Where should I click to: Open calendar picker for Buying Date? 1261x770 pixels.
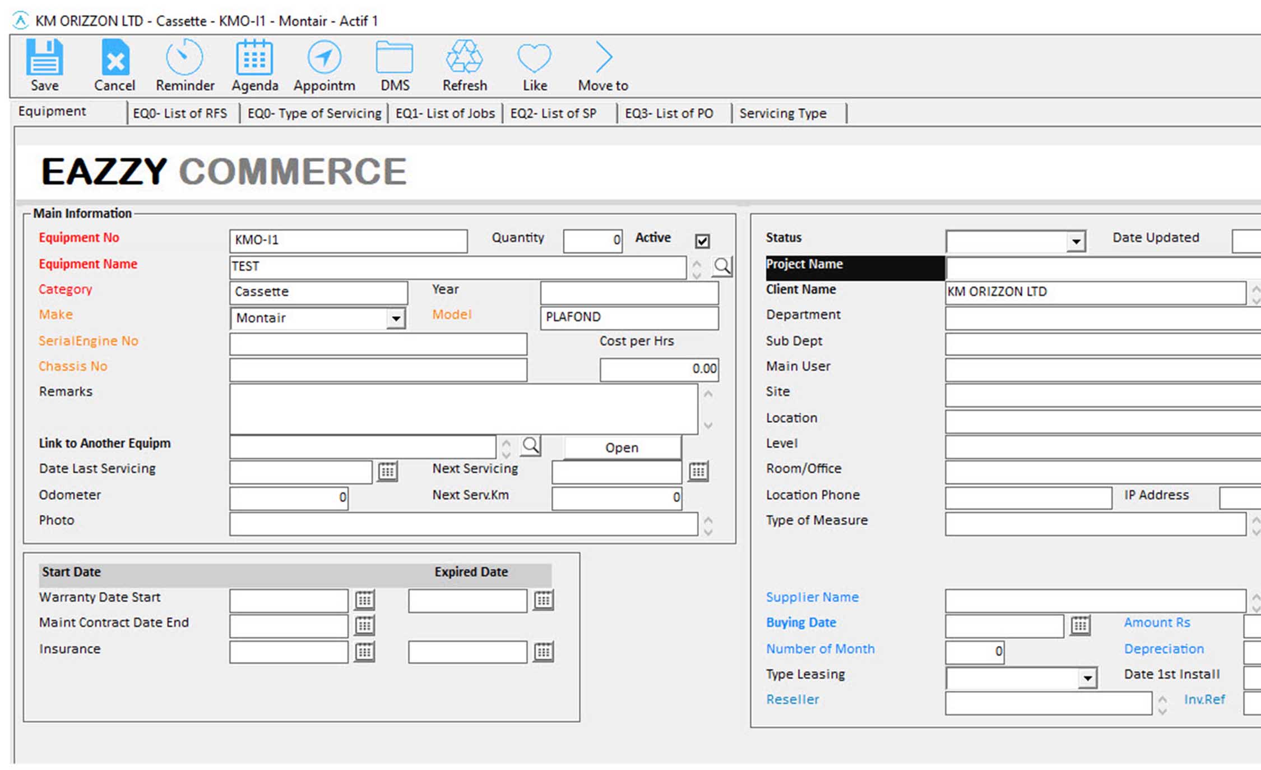click(x=1081, y=625)
